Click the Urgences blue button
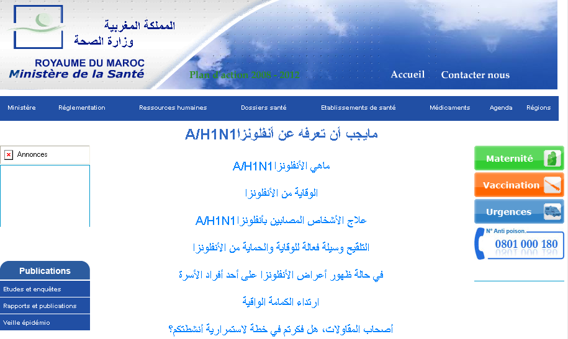This screenshot has height=339, width=568. 519,212
